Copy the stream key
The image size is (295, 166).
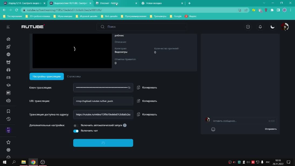(147, 87)
